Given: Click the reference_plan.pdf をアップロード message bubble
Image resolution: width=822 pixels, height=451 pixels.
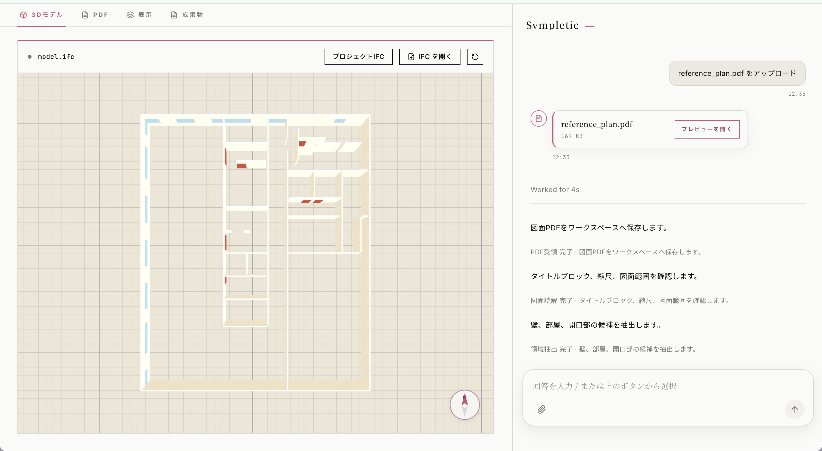Looking at the screenshot, I should pos(737,73).
